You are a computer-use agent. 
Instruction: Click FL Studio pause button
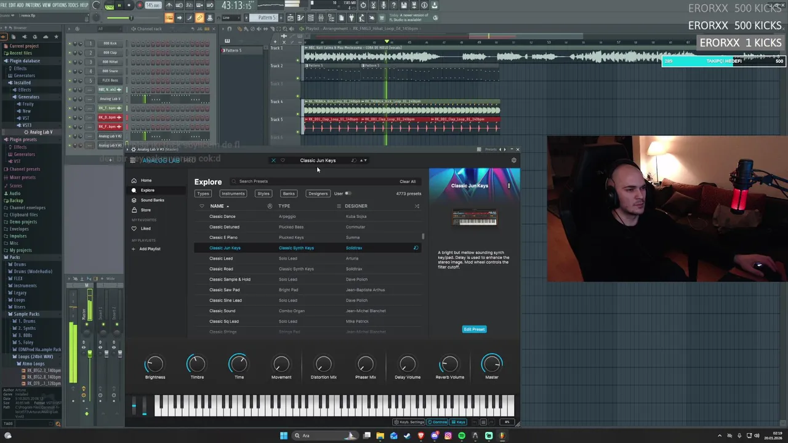point(119,6)
